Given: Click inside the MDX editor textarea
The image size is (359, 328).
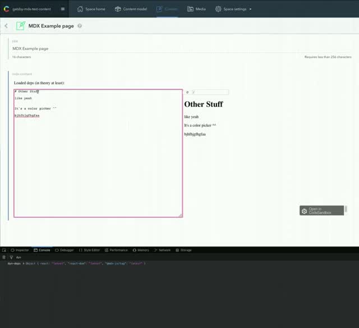Looking at the screenshot, I should (98, 153).
